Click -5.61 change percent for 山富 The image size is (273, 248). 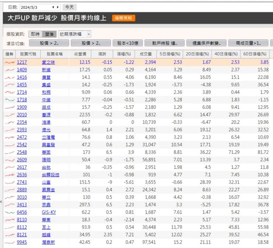point(129,182)
